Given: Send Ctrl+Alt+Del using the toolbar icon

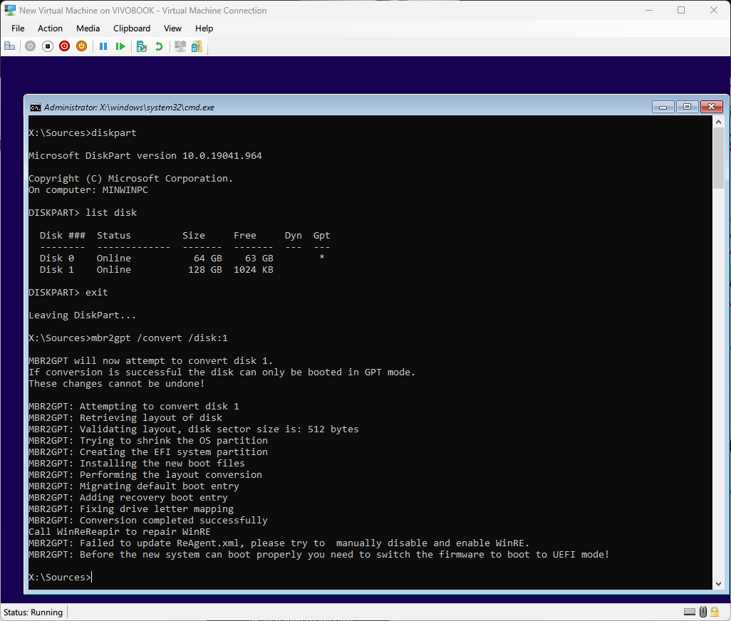Looking at the screenshot, I should (x=9, y=46).
